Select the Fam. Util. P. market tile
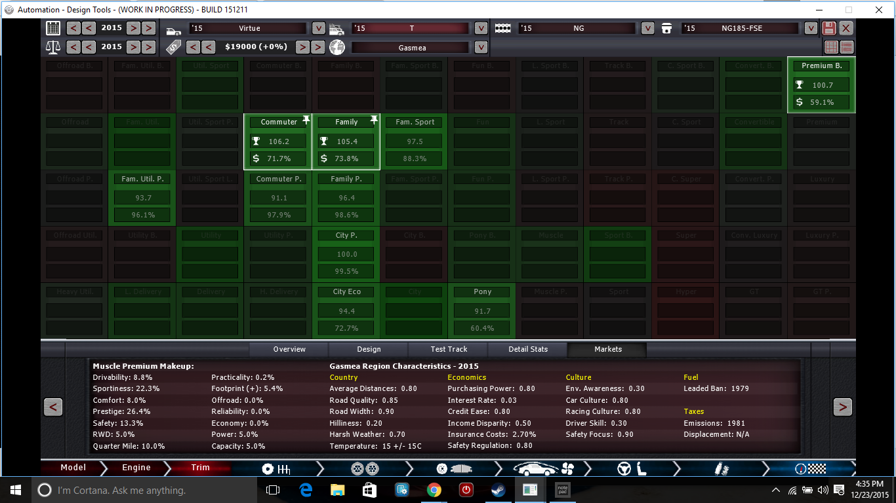Screen dimensions: 896x503 click(x=143, y=198)
